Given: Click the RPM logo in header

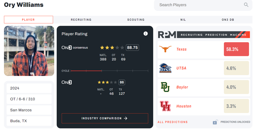Looking at the screenshot, I should [x=167, y=35].
